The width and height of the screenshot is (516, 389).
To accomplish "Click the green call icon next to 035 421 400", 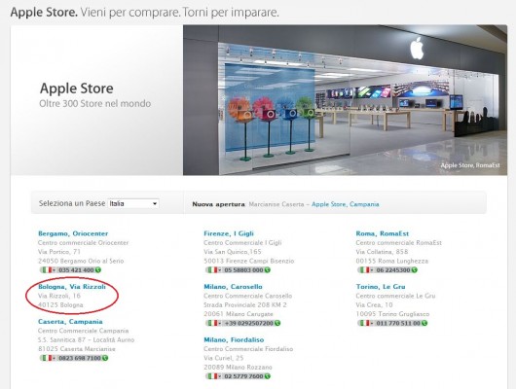I will pos(97,270).
